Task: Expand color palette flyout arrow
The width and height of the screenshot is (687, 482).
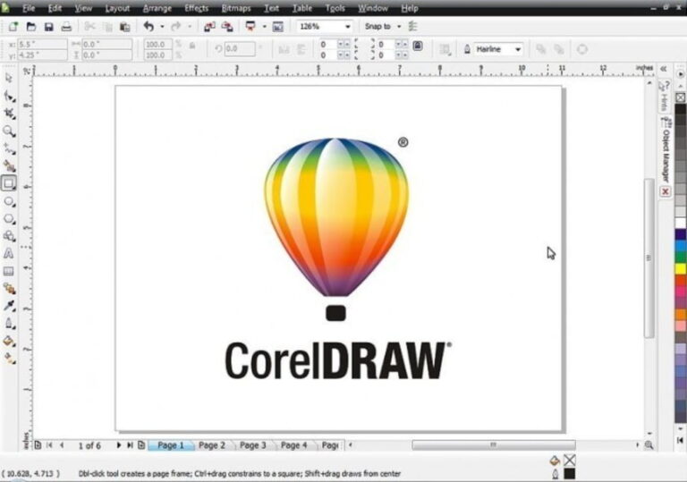Action: pyautogui.click(x=681, y=74)
